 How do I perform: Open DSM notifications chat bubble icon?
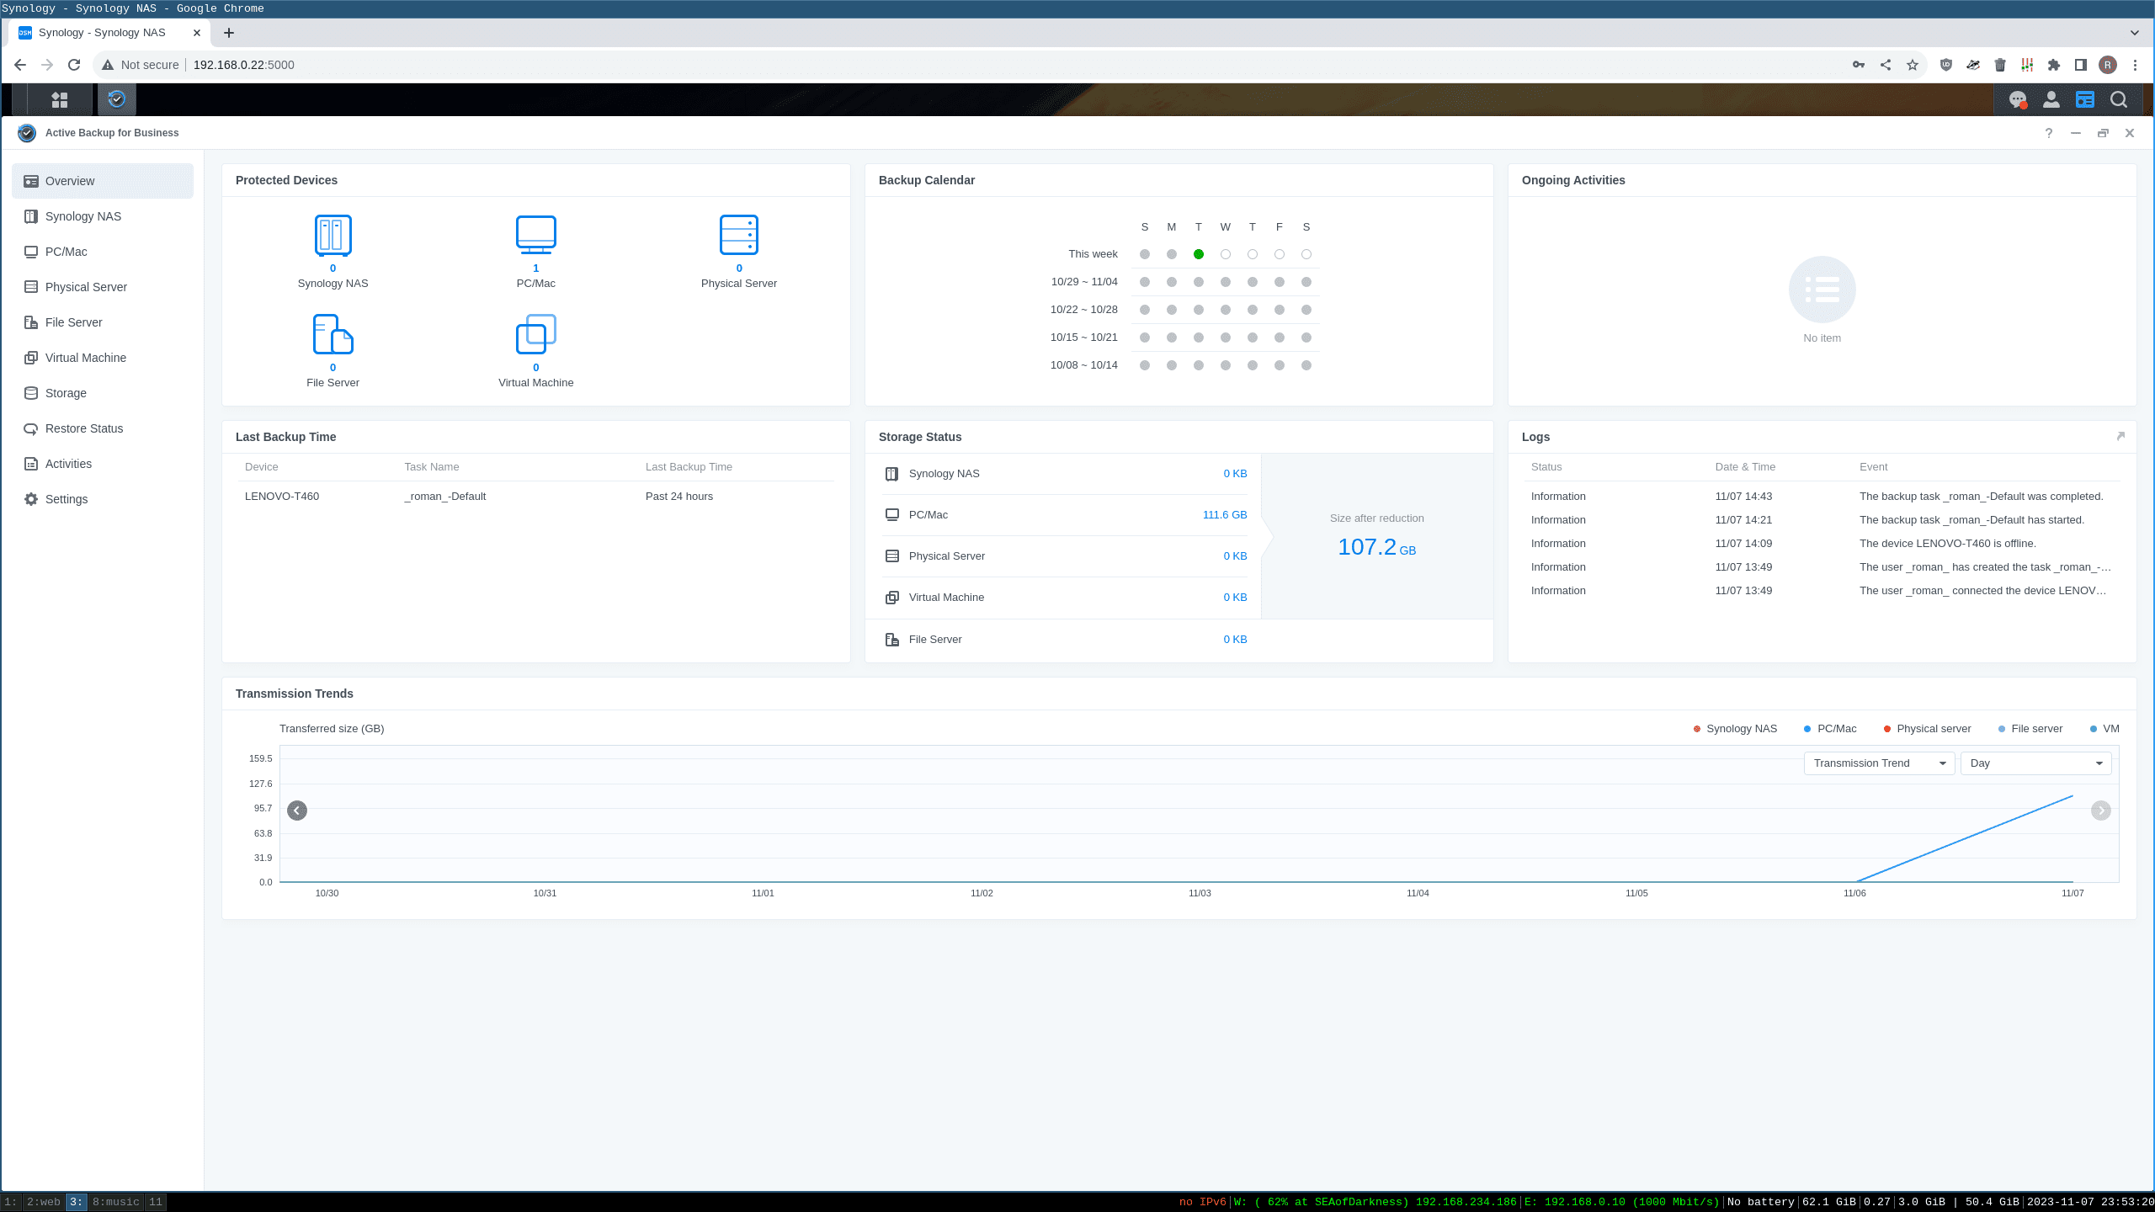pos(2018,99)
